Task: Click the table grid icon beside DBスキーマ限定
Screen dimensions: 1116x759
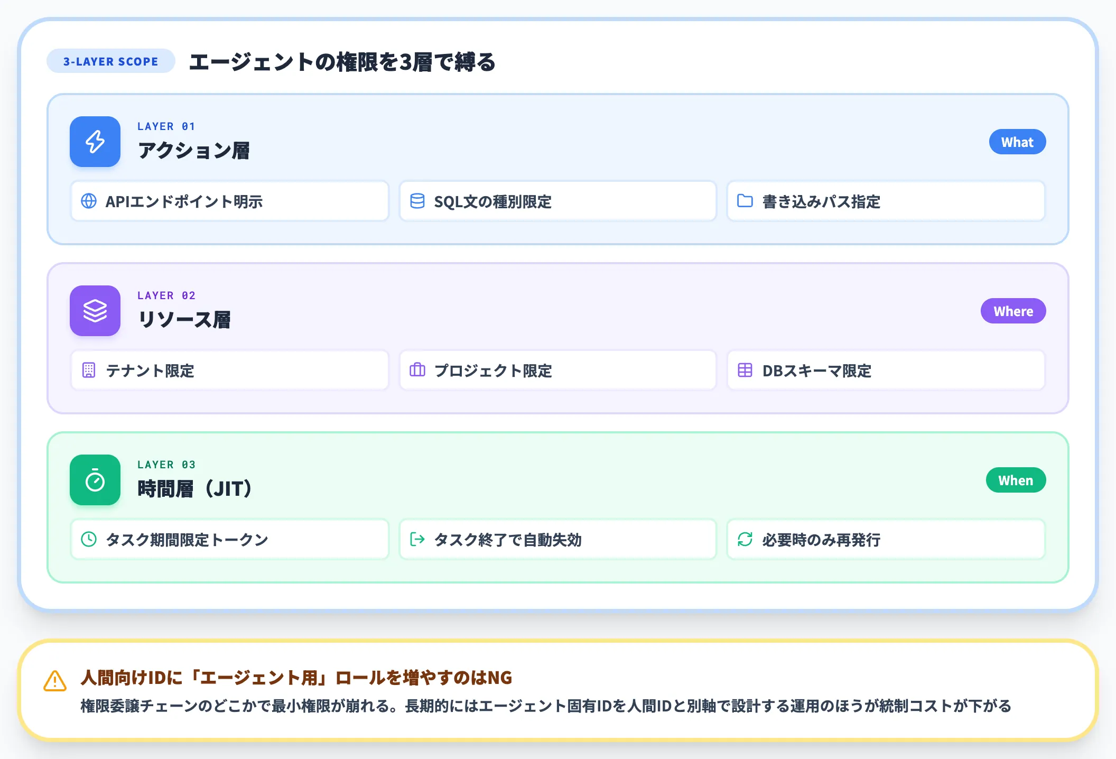Action: tap(745, 370)
